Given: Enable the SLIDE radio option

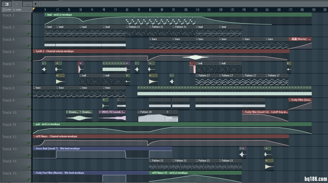Looking at the screenshot, I should (15, 10).
